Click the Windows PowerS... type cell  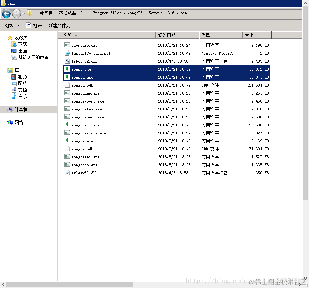pos(219,53)
